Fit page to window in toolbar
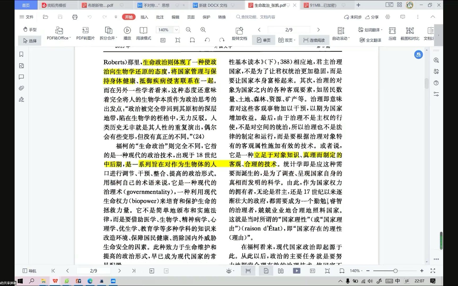Viewport: 458px width, 286px height. point(178,40)
